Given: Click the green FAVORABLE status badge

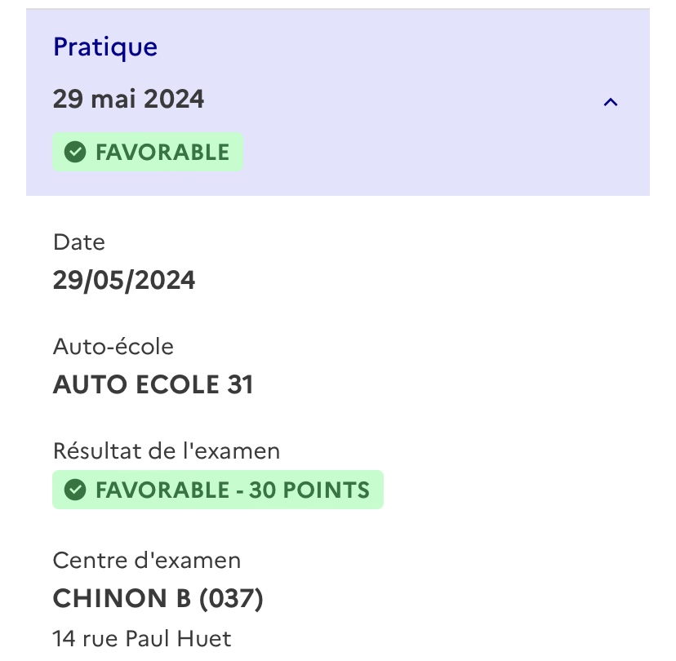Looking at the screenshot, I should [x=148, y=152].
